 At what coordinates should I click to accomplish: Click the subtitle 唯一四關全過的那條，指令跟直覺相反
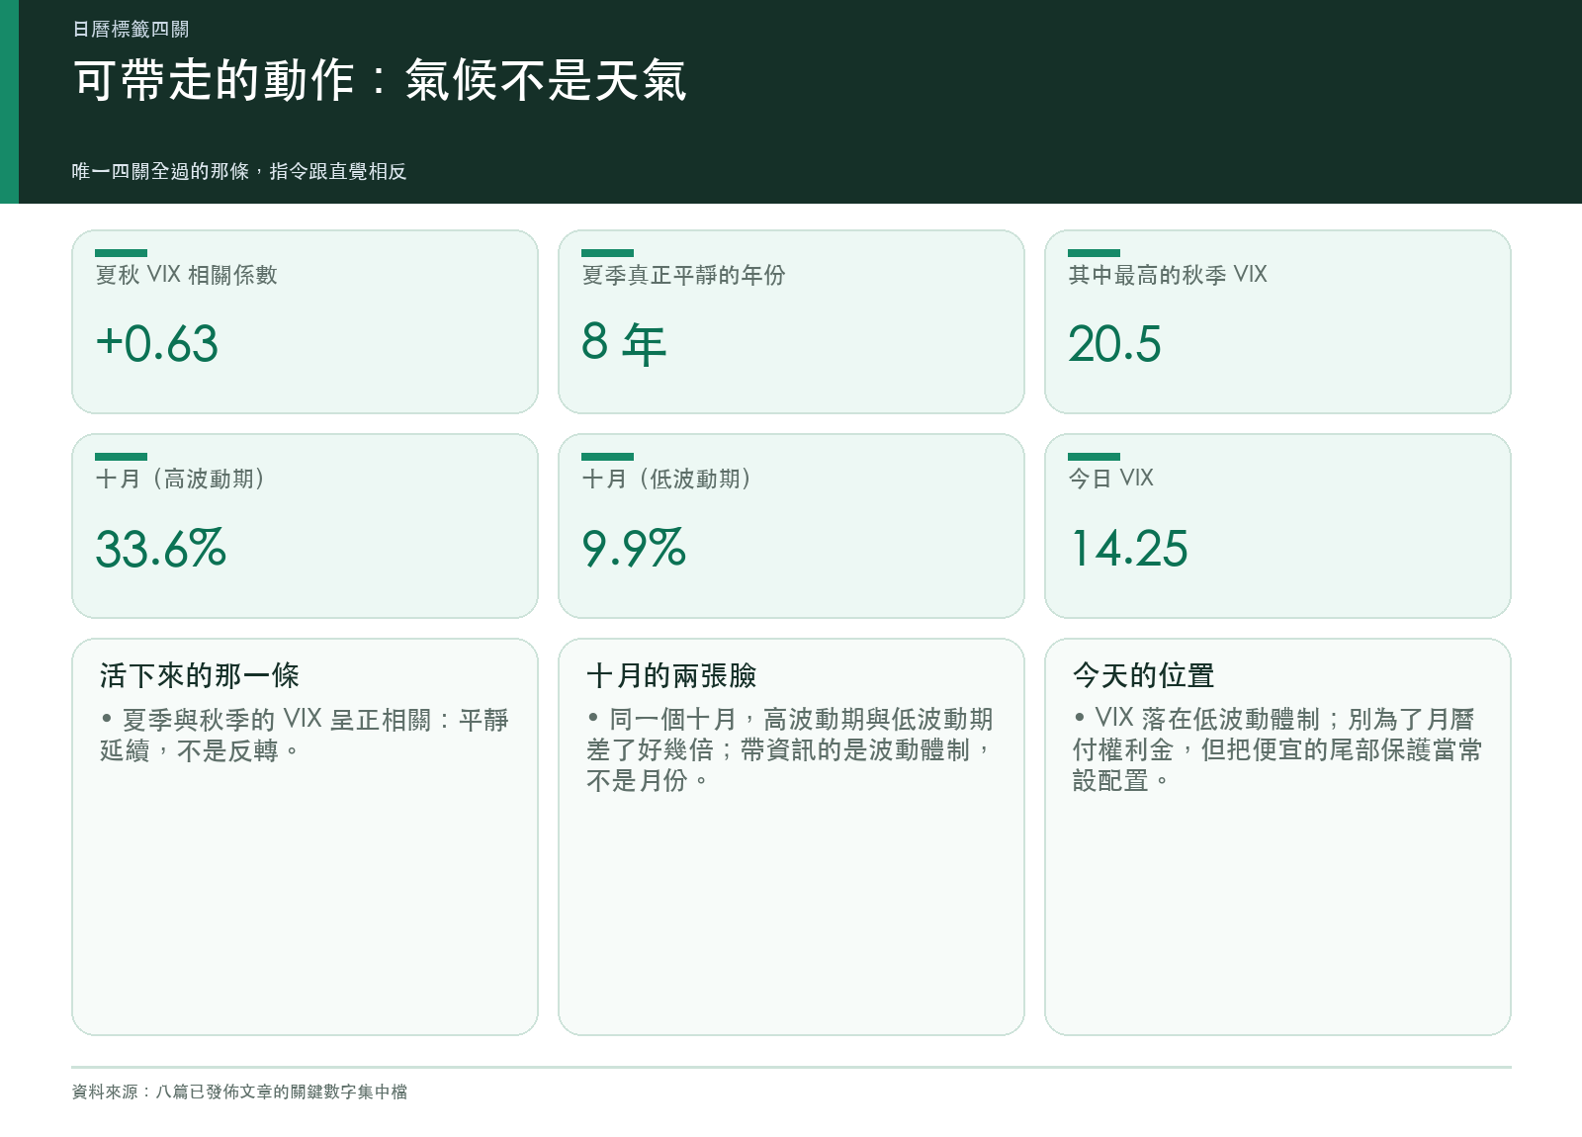pos(239,171)
